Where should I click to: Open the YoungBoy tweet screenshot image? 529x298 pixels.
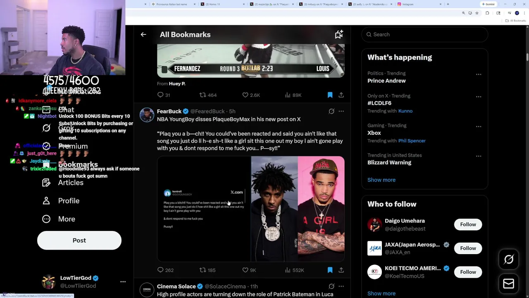[204, 209]
